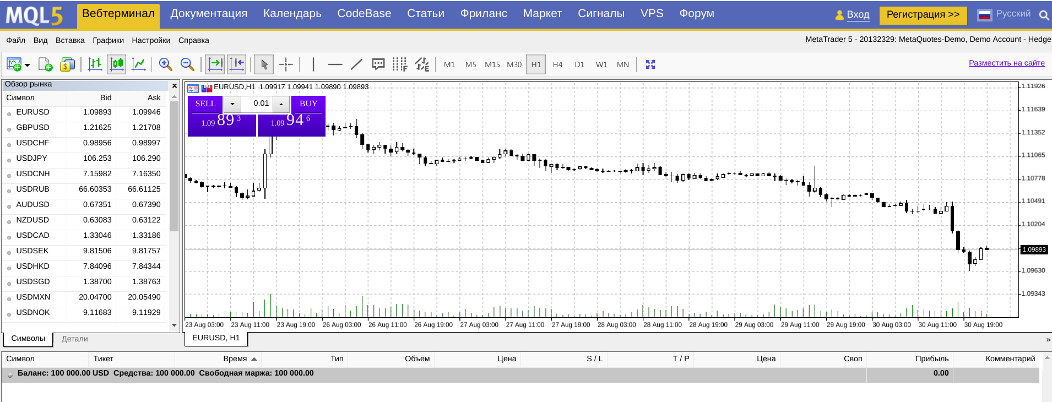1052x402 pixels.
Task: Toggle the chart shift option
Action: pos(237,64)
